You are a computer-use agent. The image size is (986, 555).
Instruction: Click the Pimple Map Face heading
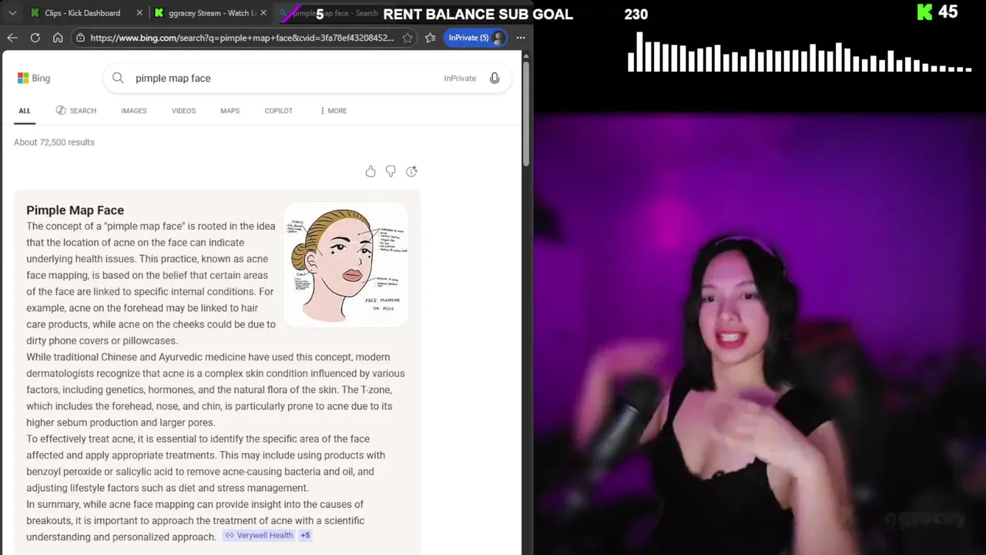[75, 210]
